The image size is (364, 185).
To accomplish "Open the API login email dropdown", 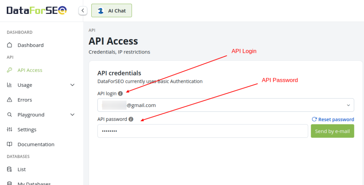I will point(226,105).
